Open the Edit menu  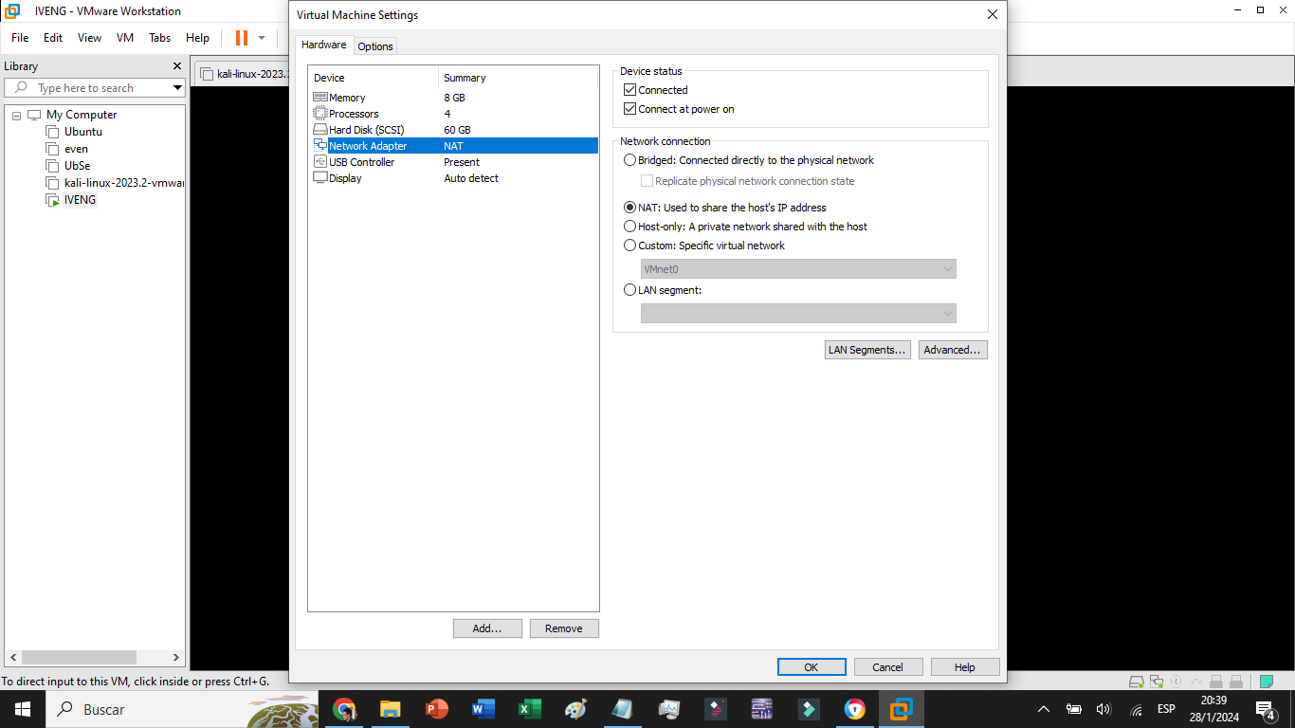tap(53, 38)
